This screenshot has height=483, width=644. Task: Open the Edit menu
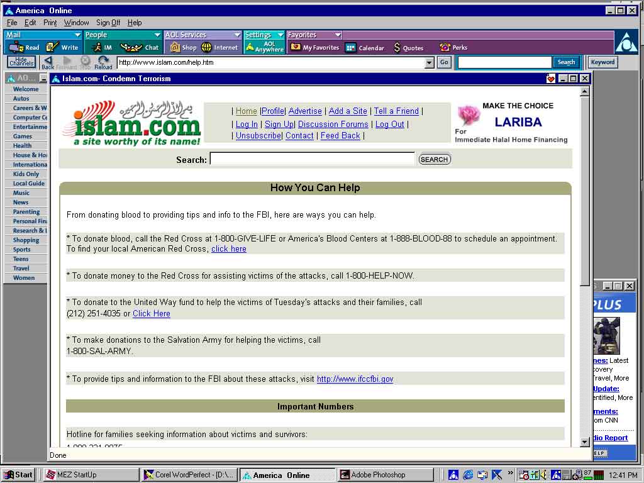[x=30, y=23]
